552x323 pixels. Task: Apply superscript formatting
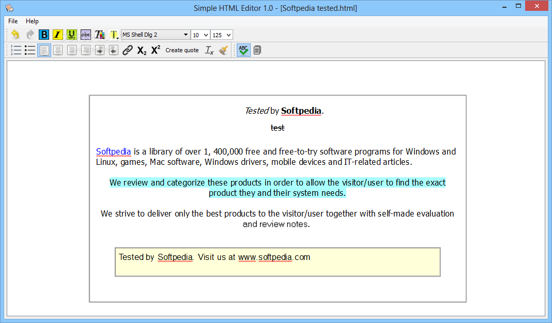(156, 50)
